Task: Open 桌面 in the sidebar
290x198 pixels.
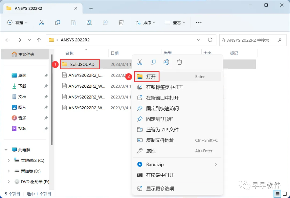Action: click(22, 75)
